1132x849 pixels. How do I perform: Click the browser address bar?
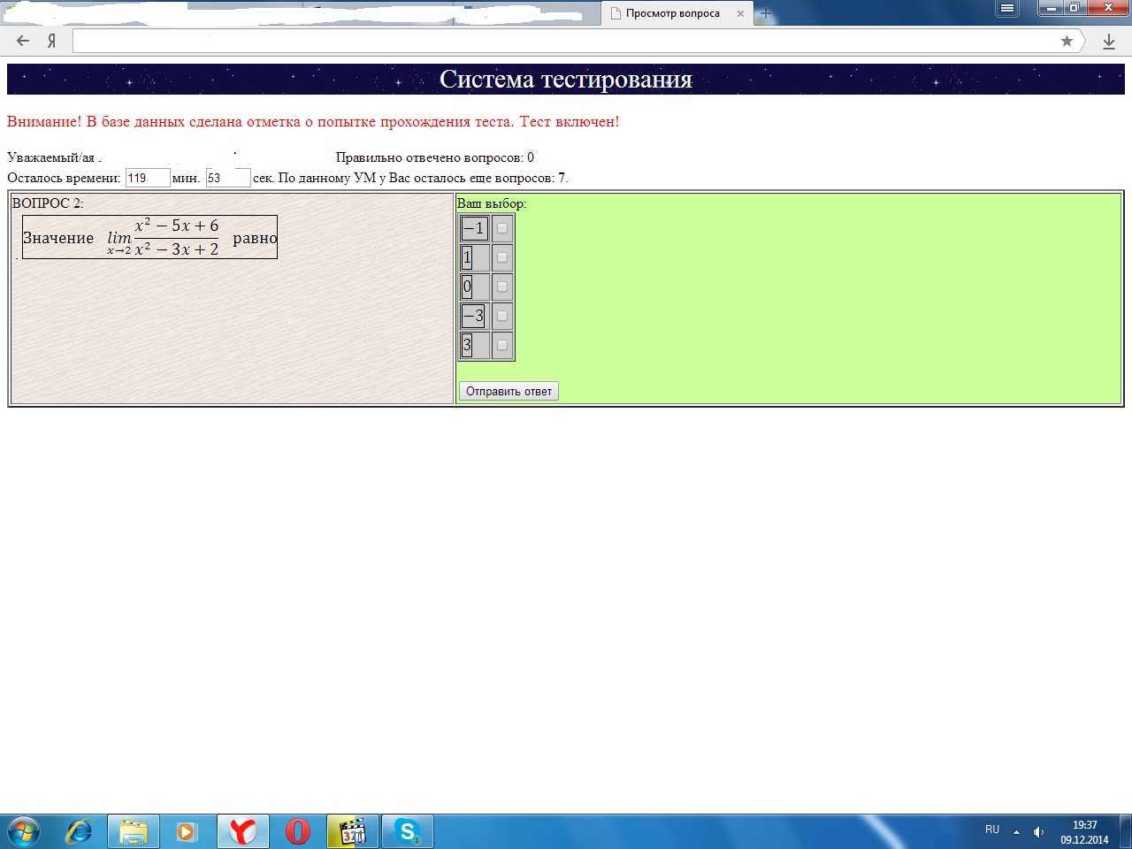coord(566,41)
